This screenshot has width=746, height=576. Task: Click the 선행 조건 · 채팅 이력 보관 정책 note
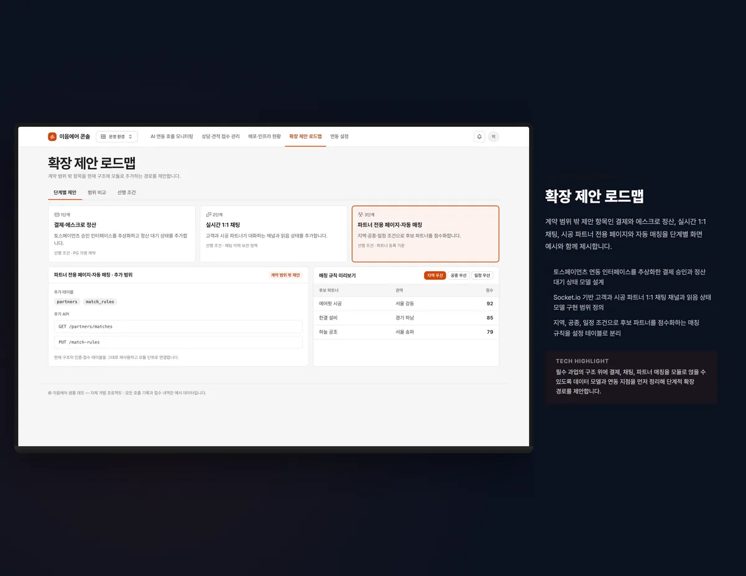point(232,246)
